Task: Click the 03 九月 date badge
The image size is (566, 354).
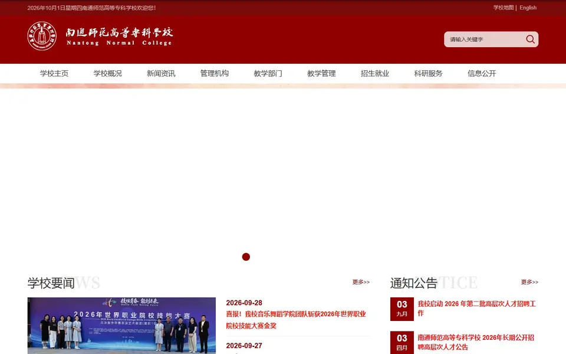Action: [x=402, y=309]
